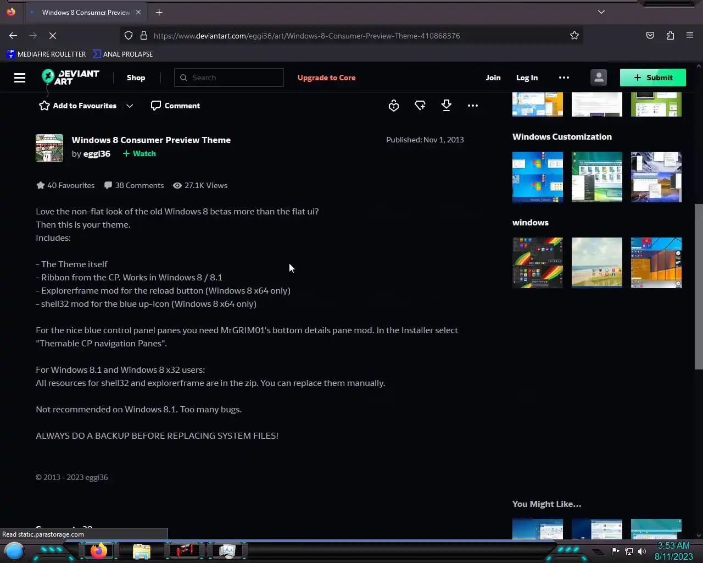This screenshot has width=703, height=563.
Task: Open Firefox application menu
Action: 690,35
